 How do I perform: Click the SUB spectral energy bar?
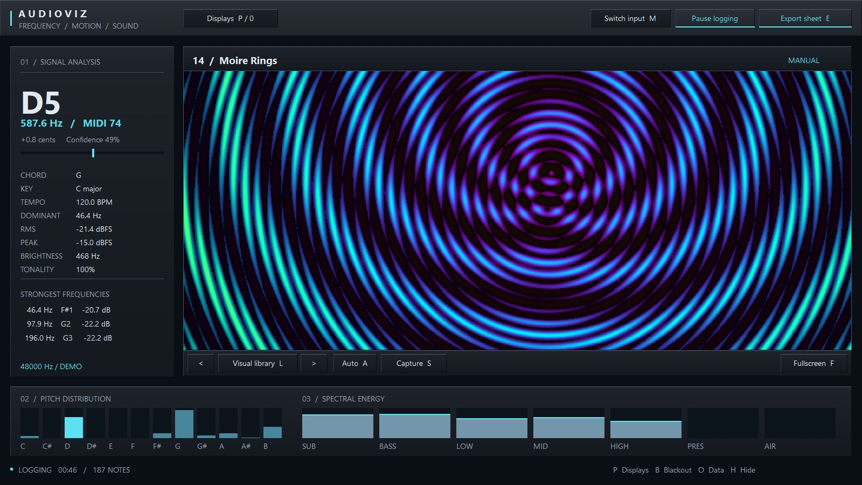[338, 423]
